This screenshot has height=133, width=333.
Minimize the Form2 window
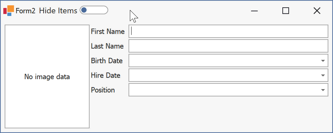[x=254, y=11]
